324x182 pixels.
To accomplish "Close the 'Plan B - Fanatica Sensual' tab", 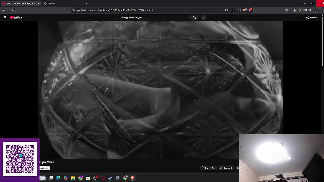I will (38, 3).
